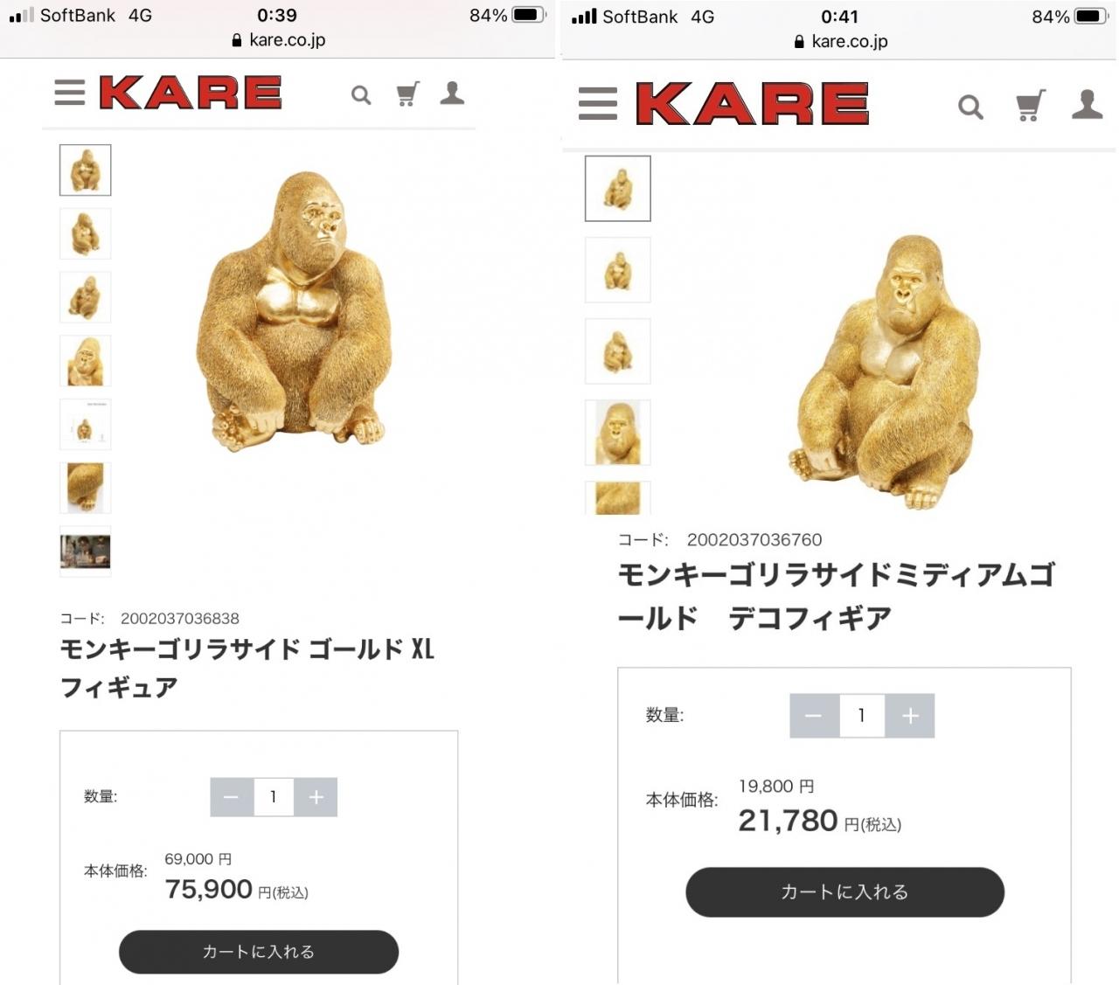
Task: Open the shopping cart on right page
Action: pos(1030,106)
